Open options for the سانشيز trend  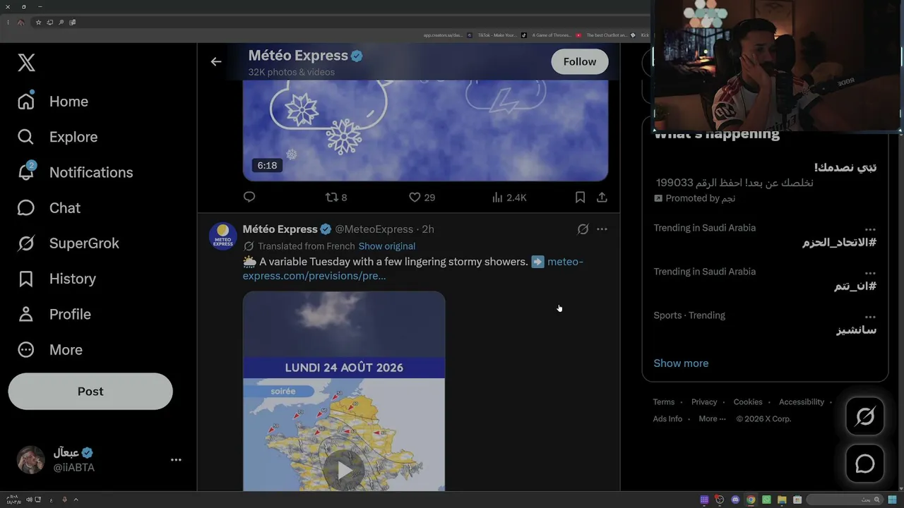tap(870, 317)
